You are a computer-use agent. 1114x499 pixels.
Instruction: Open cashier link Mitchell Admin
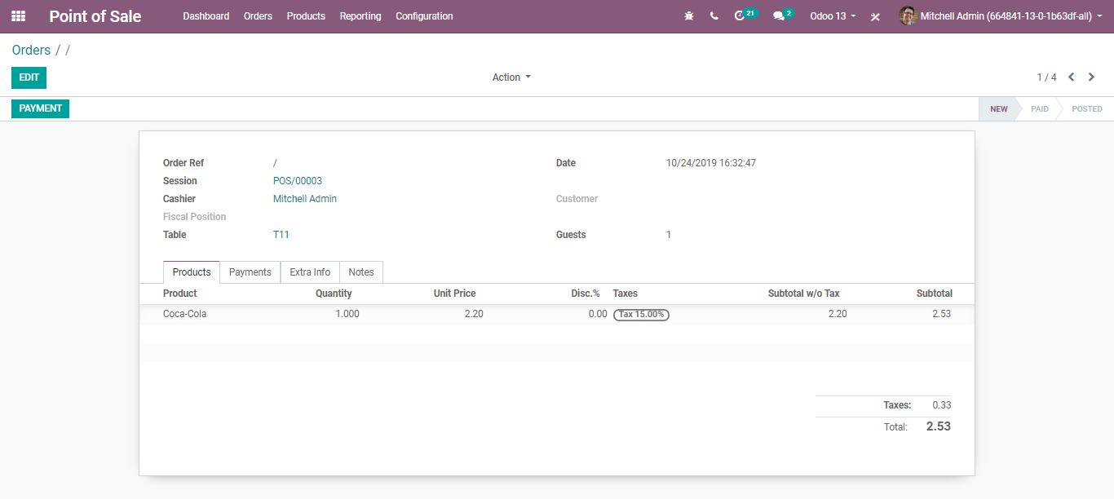[x=305, y=199]
